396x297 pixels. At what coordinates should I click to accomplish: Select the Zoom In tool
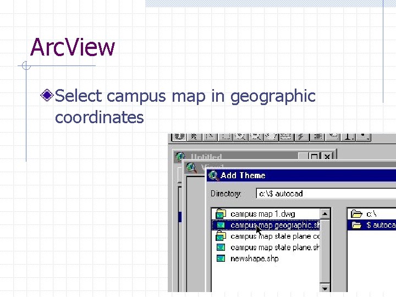click(241, 137)
